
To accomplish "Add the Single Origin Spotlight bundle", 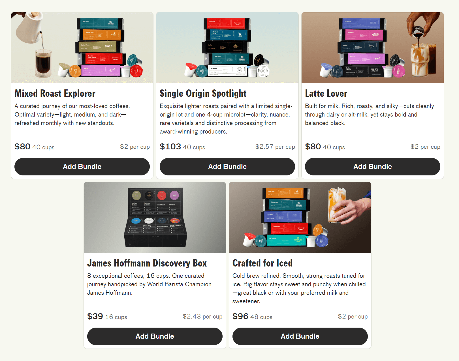I will tap(227, 167).
